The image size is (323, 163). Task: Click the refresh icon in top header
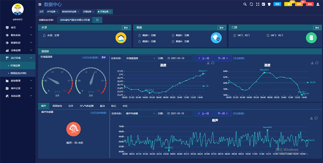[x=251, y=4]
